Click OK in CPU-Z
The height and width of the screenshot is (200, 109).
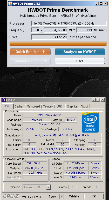point(94,196)
